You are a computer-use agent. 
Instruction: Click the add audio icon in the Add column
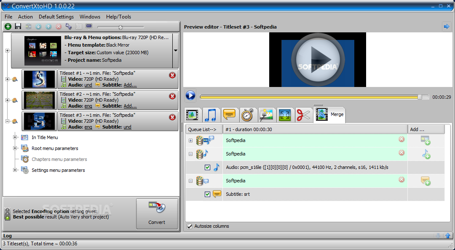[426, 154]
